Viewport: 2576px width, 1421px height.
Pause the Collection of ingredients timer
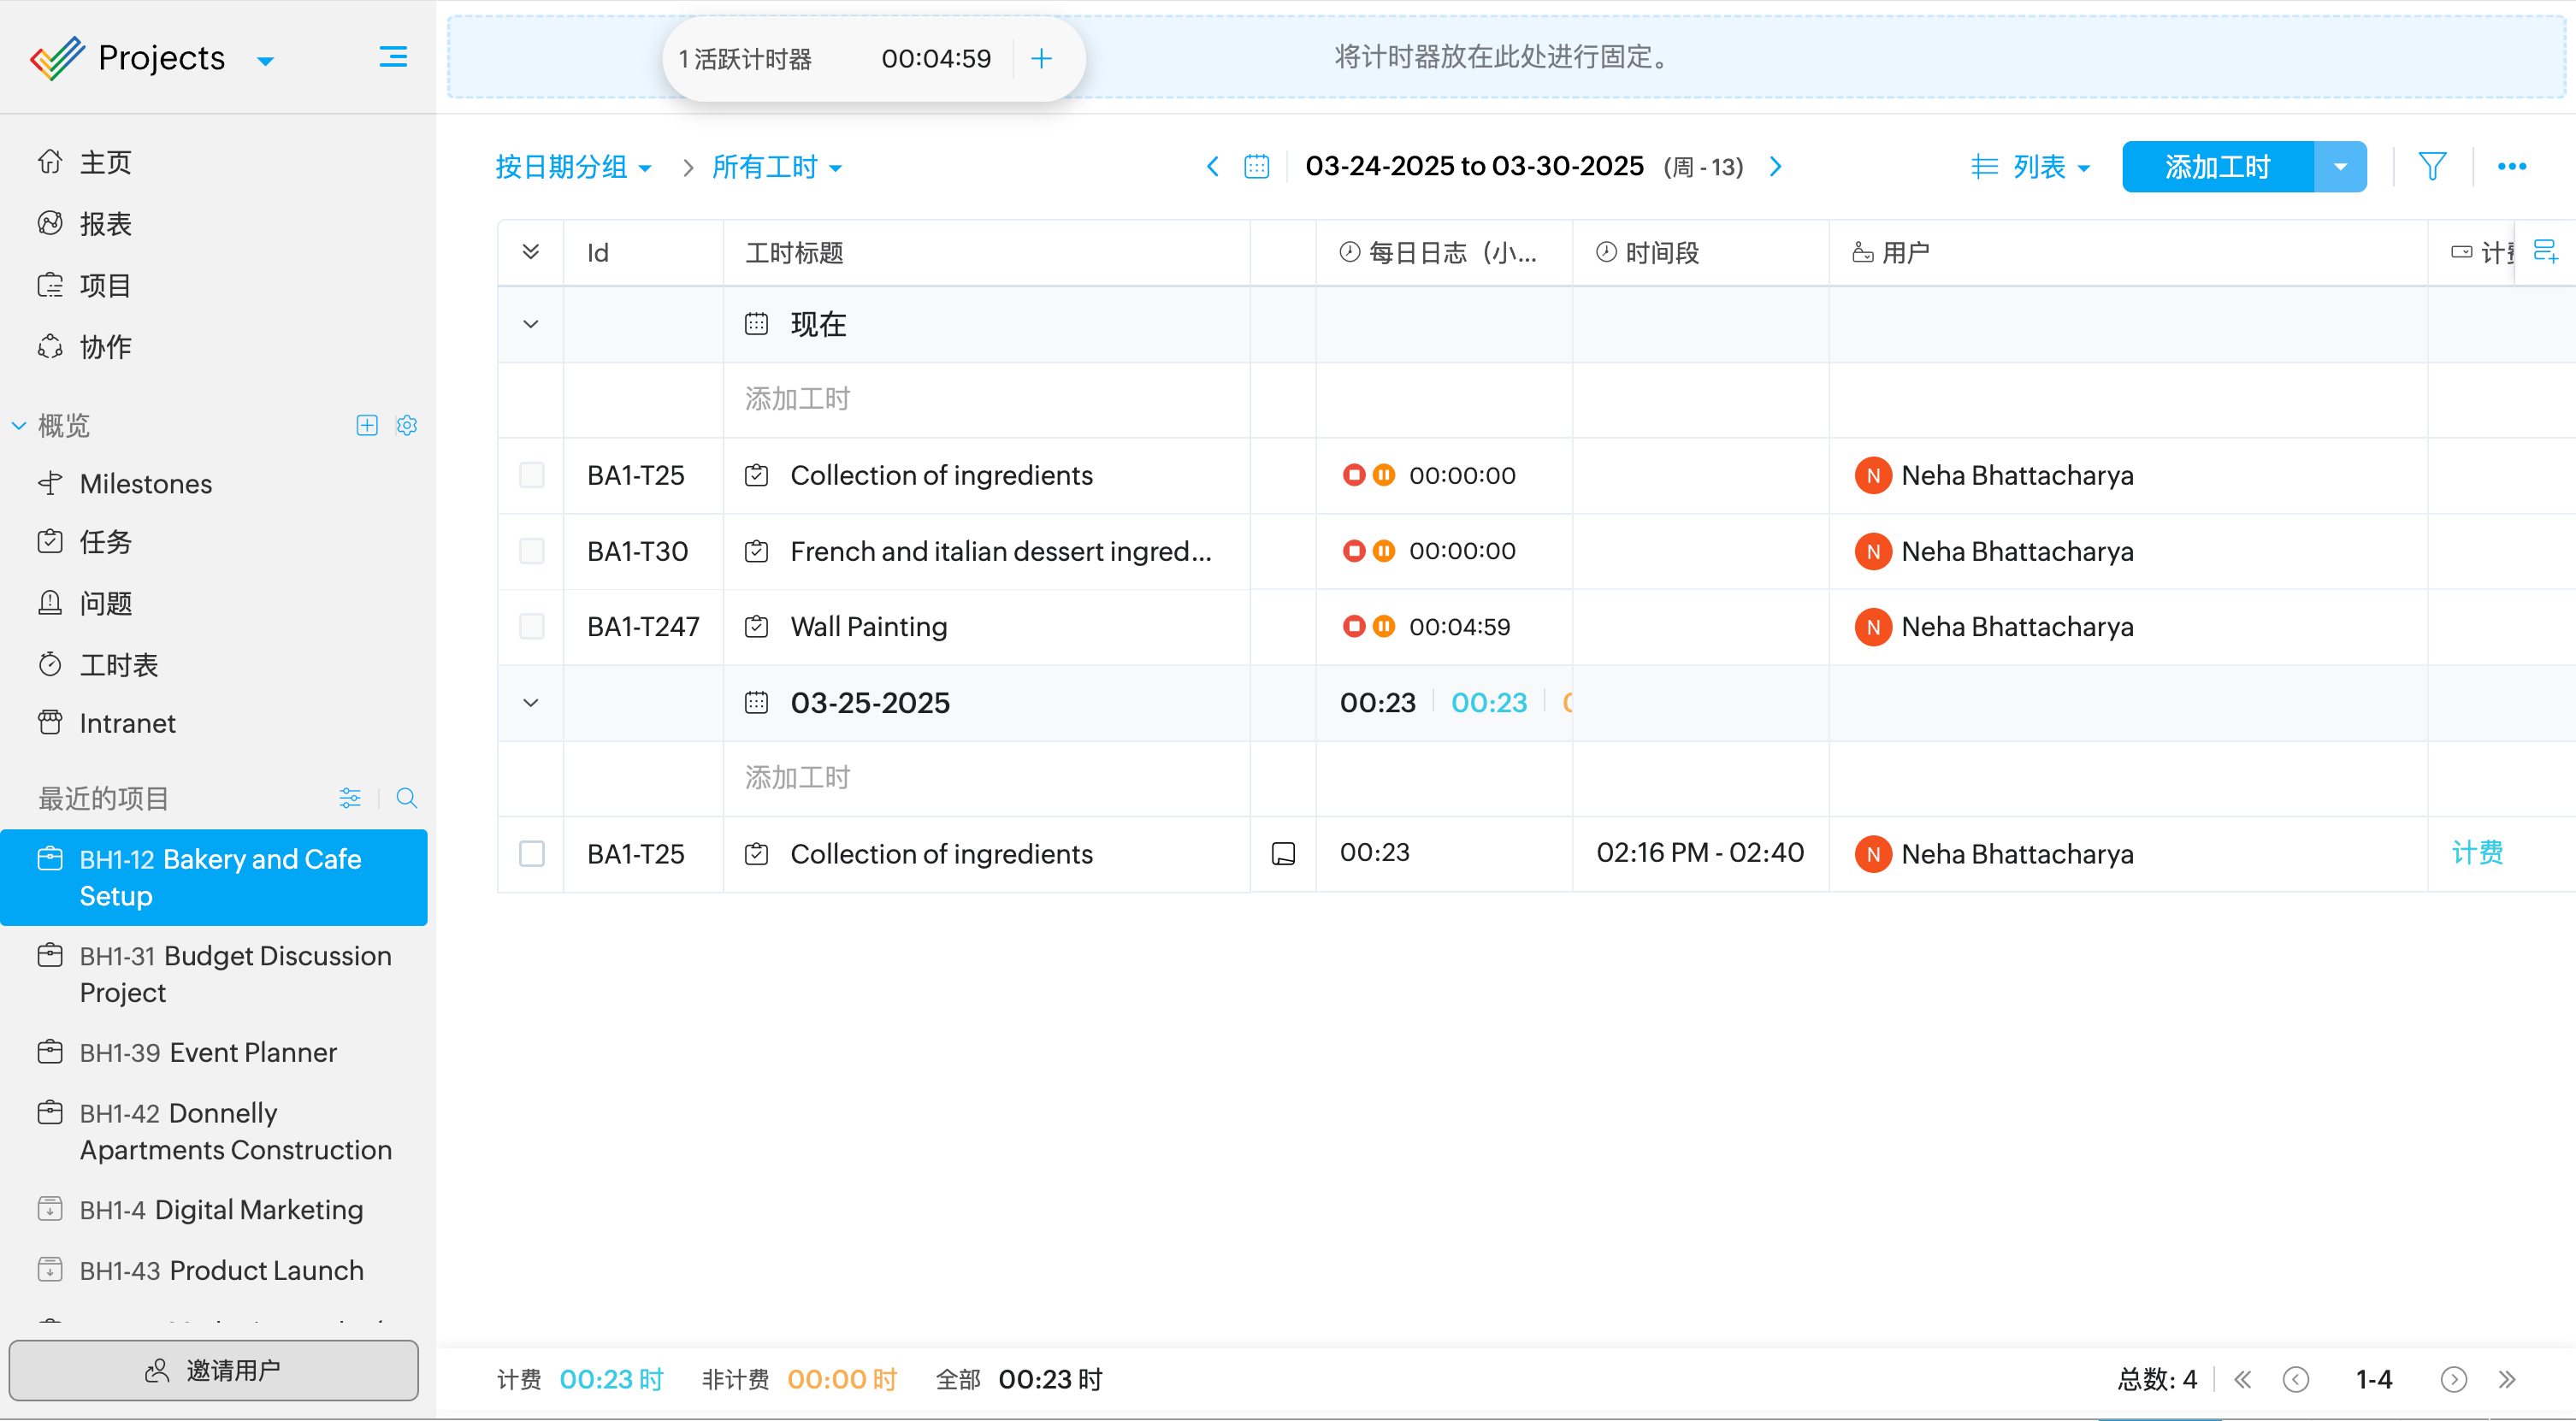point(1384,475)
